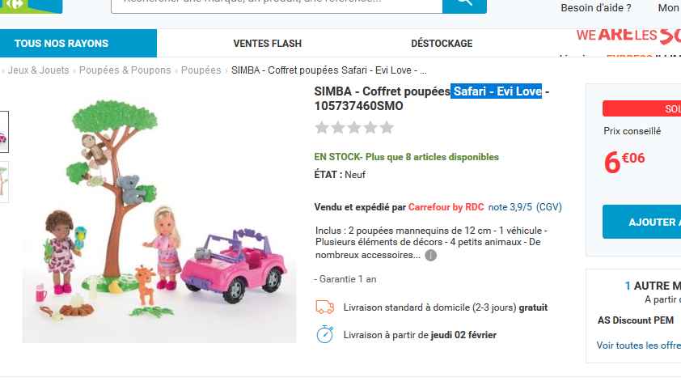Click the star rating row
This screenshot has height=390, width=681.
coord(354,128)
